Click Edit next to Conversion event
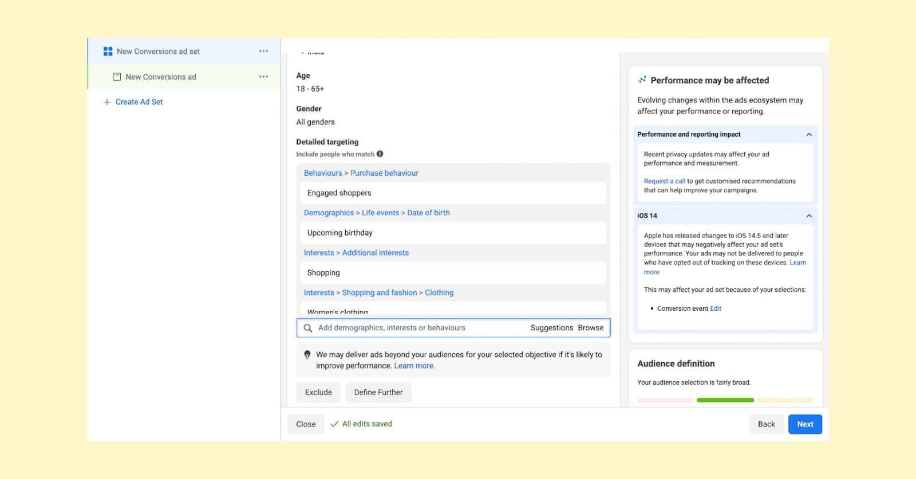 (716, 308)
